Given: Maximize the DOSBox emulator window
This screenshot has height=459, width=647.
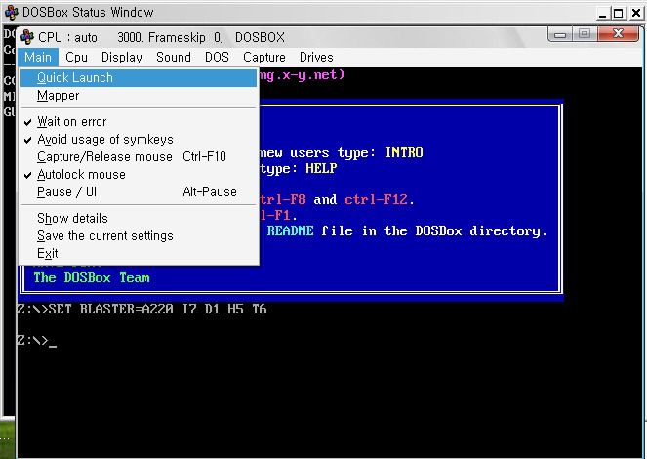Looking at the screenshot, I should point(585,34).
